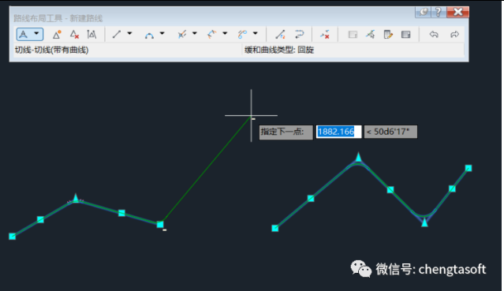
Task: Choose the Delete PI tool
Action: coord(75,34)
